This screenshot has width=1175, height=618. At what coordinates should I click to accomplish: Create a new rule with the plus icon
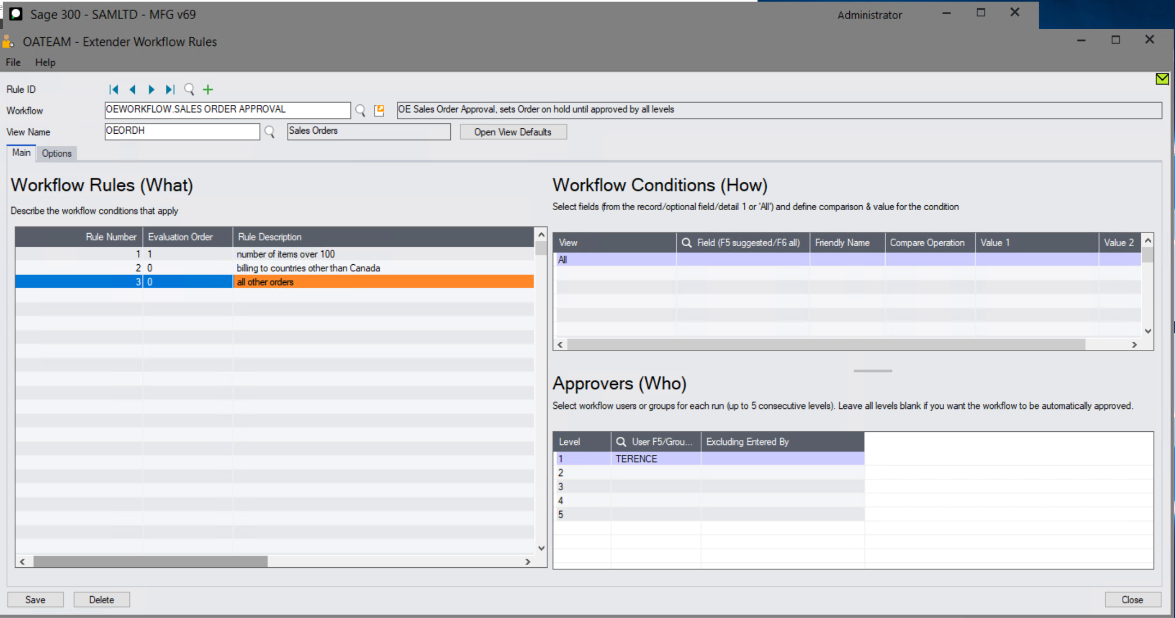coord(207,89)
